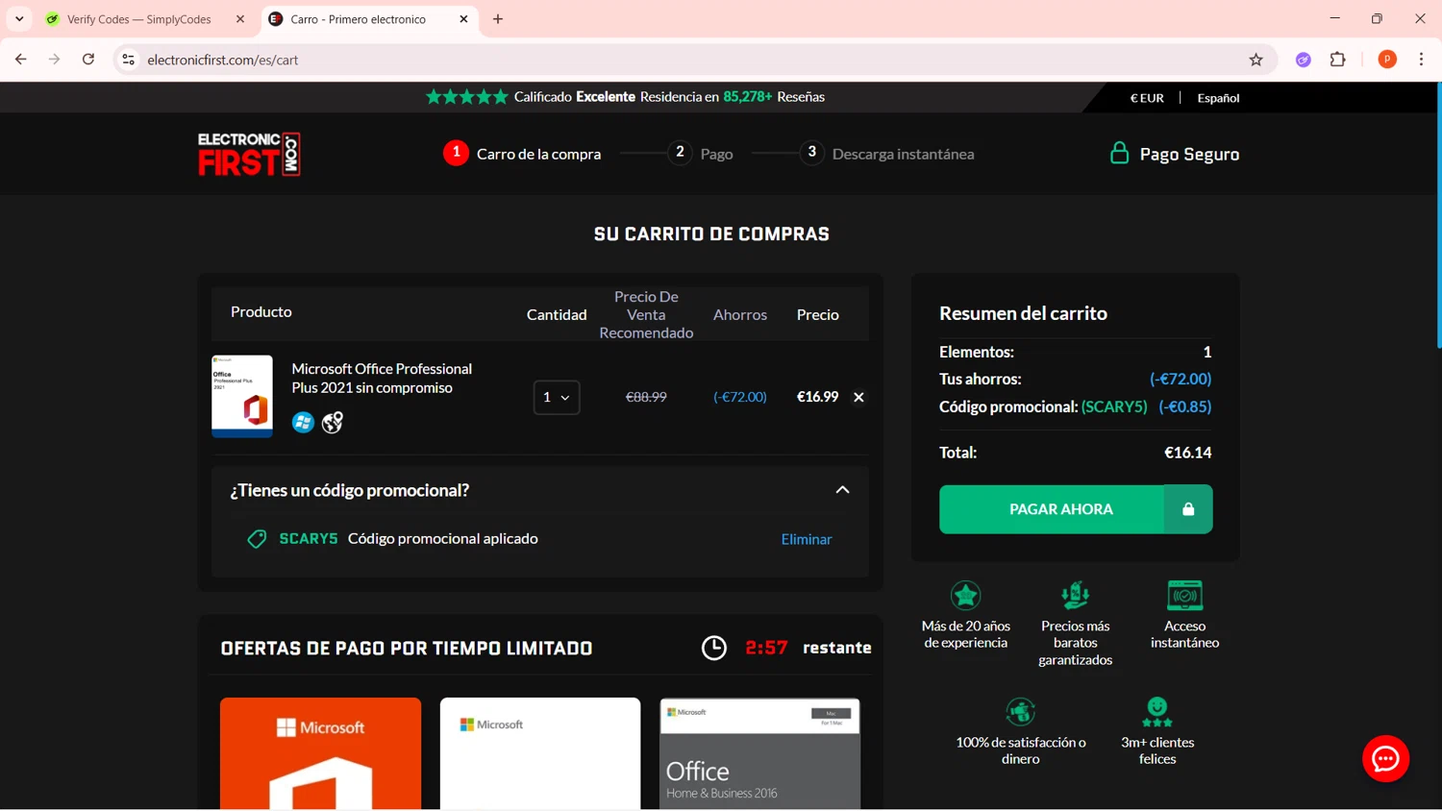Image resolution: width=1442 pixels, height=811 pixels.
Task: Open the tab search dropdown arrow
Action: [x=19, y=19]
